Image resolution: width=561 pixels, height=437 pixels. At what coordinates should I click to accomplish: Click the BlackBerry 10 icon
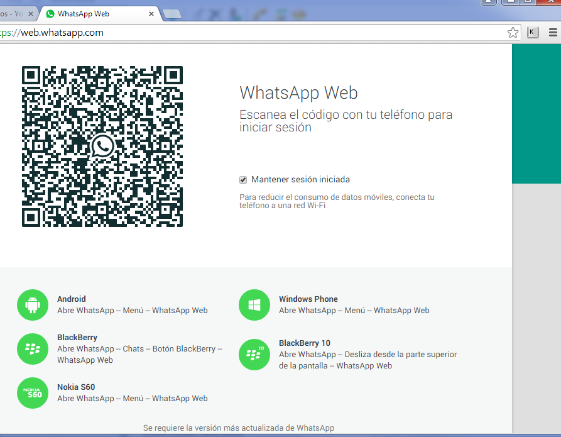pos(254,355)
